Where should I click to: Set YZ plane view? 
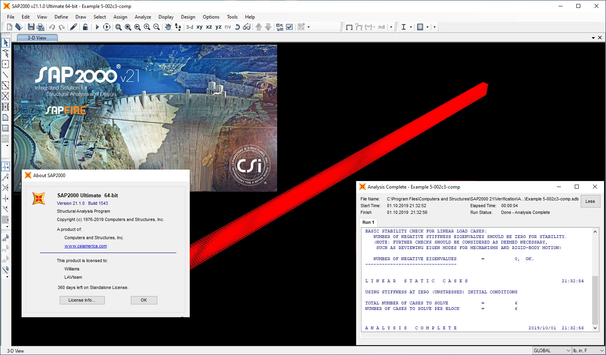coord(218,27)
